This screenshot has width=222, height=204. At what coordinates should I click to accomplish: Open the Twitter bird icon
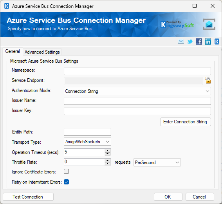pyautogui.click(x=190, y=42)
